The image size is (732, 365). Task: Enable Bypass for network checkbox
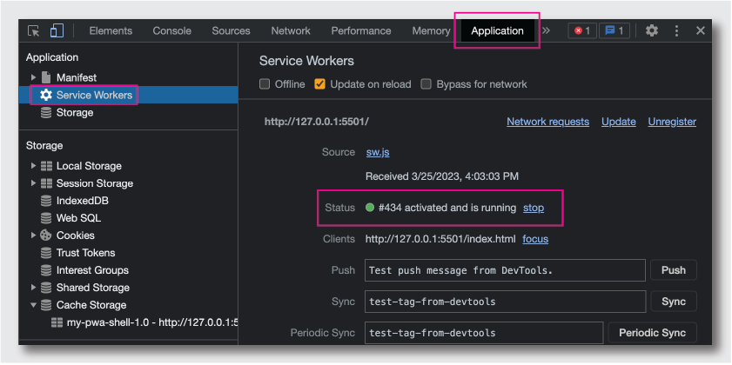[x=426, y=84]
